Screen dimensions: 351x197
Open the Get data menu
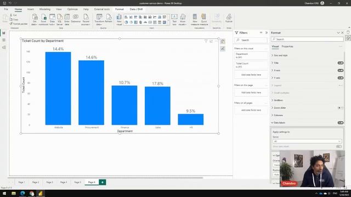pyautogui.click(x=35, y=19)
